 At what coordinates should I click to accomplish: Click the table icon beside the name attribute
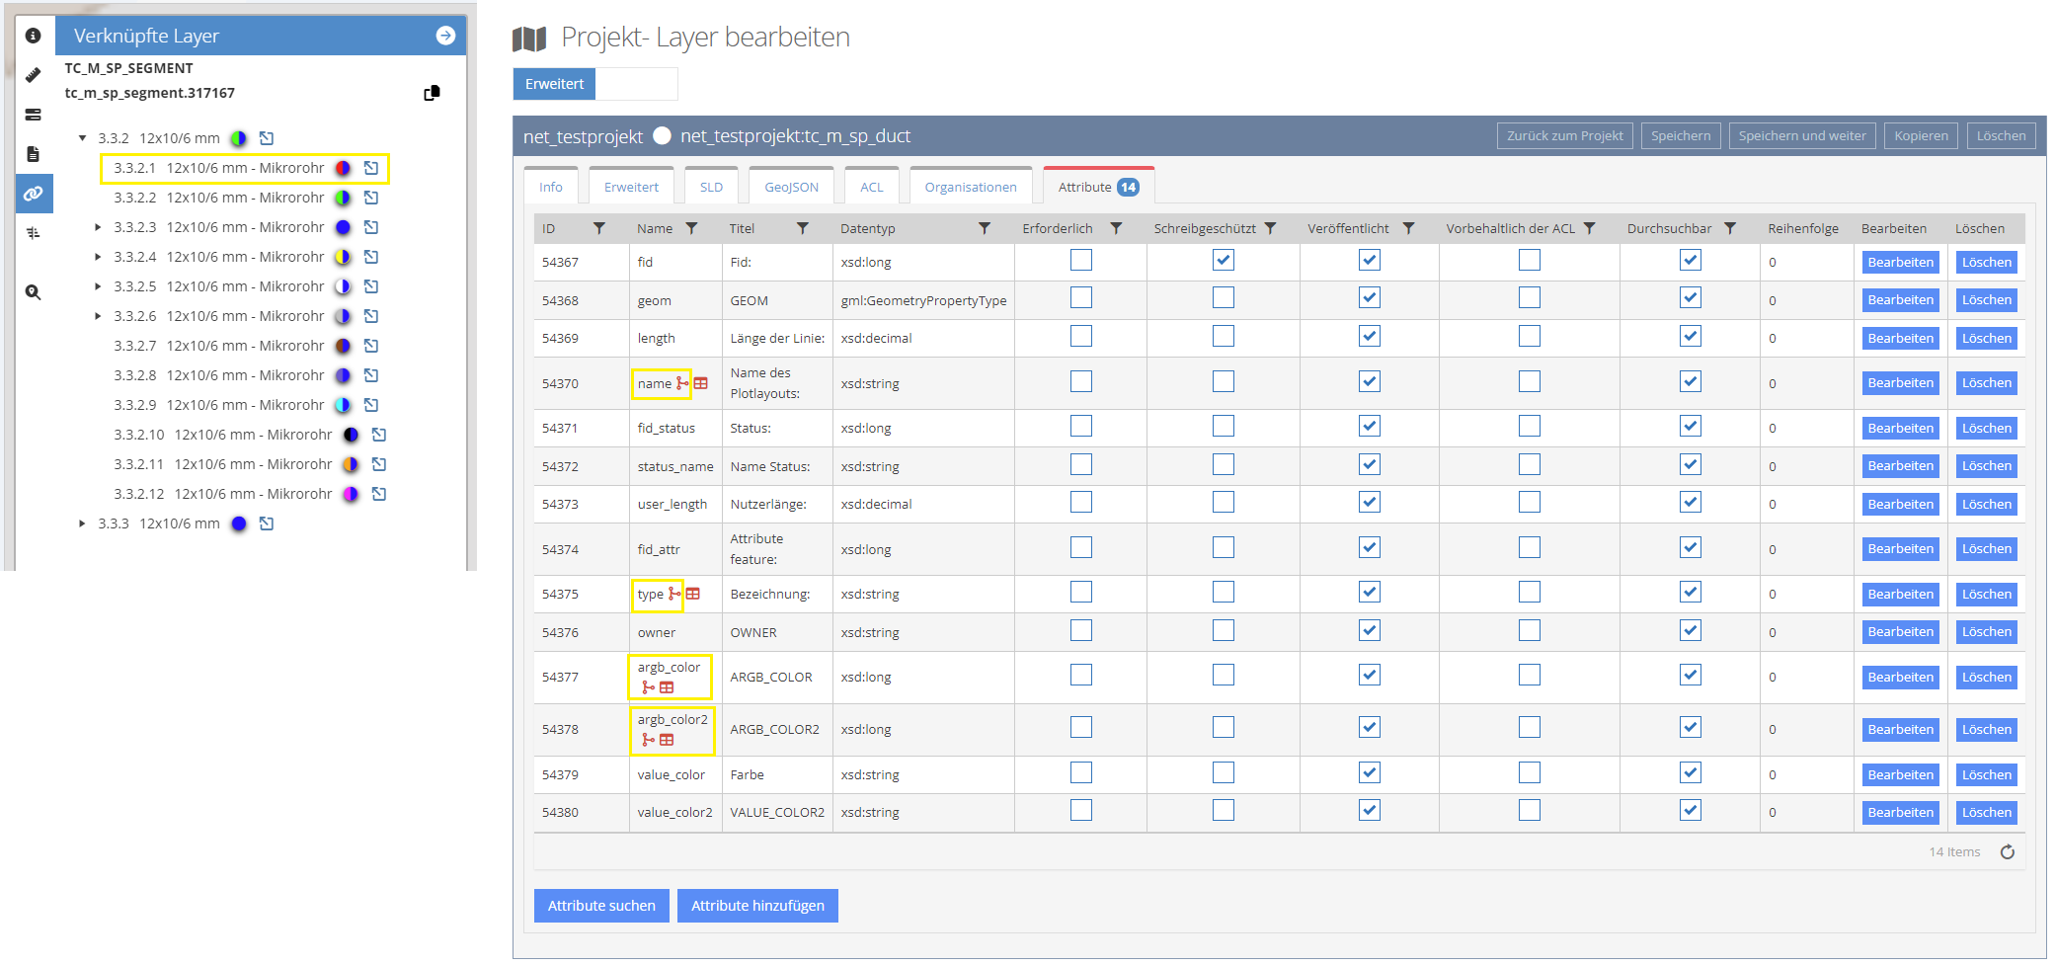[701, 383]
